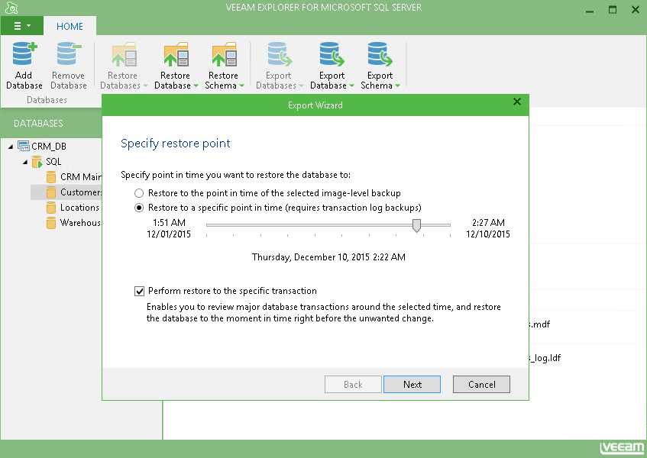This screenshot has width=647, height=458.
Task: Click the Export Database cylinder icon
Action: pos(332,54)
